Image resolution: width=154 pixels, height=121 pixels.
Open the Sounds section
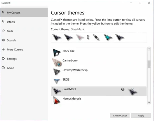point(24,40)
